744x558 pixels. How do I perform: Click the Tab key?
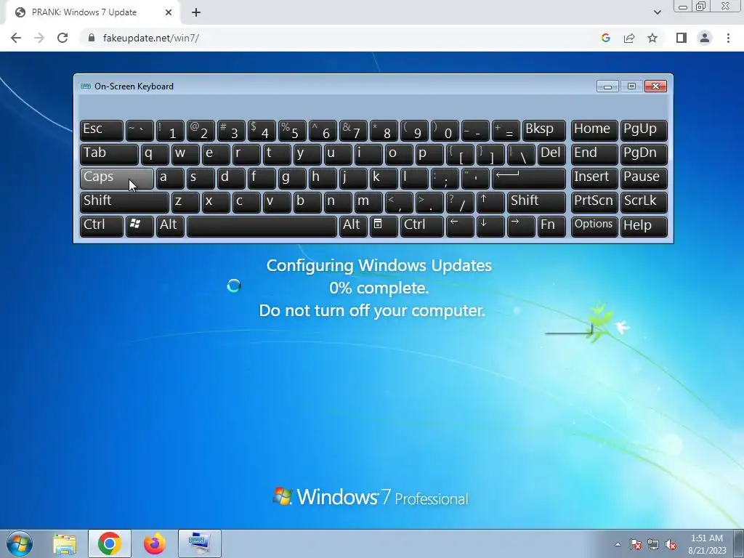point(109,154)
